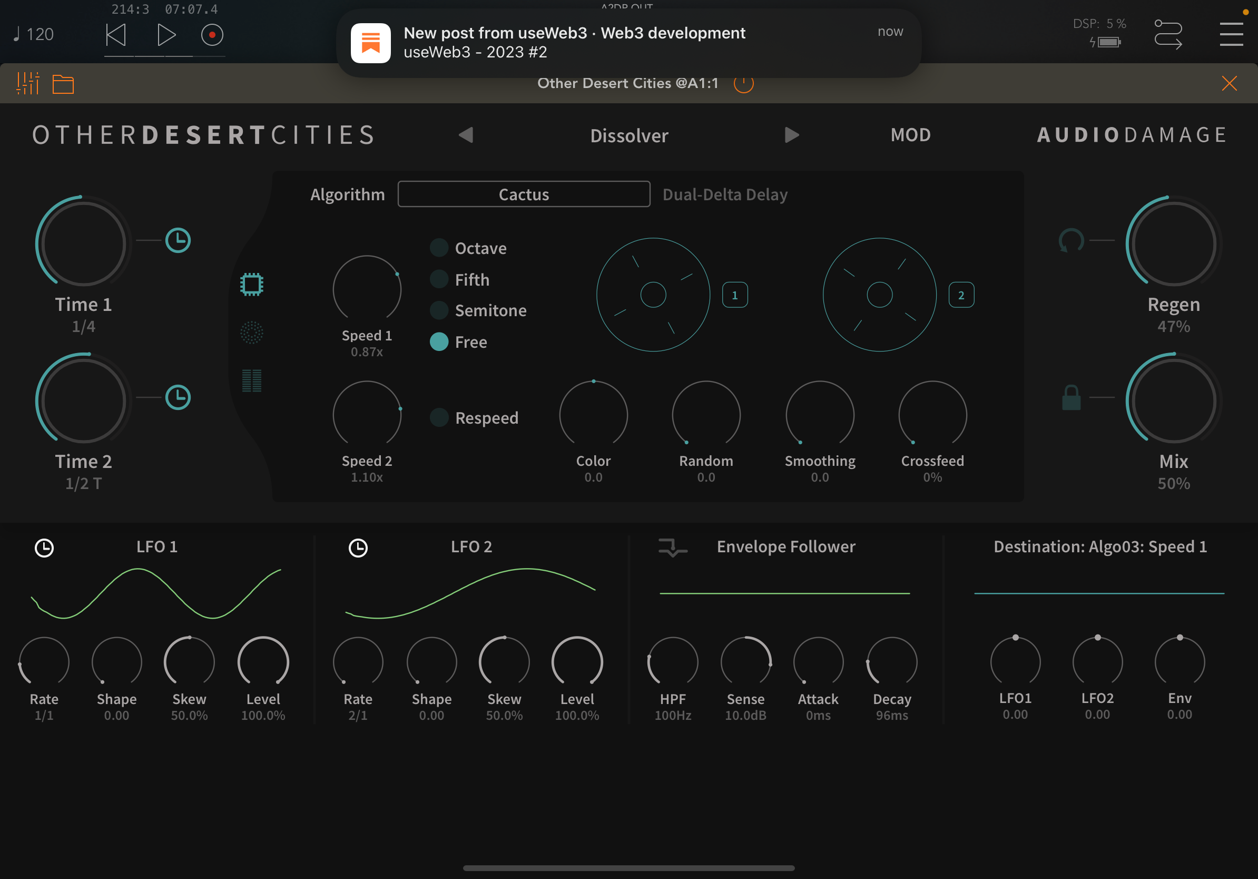The width and height of the screenshot is (1258, 879).
Task: Click the LFO 1 waveform display
Action: point(156,594)
